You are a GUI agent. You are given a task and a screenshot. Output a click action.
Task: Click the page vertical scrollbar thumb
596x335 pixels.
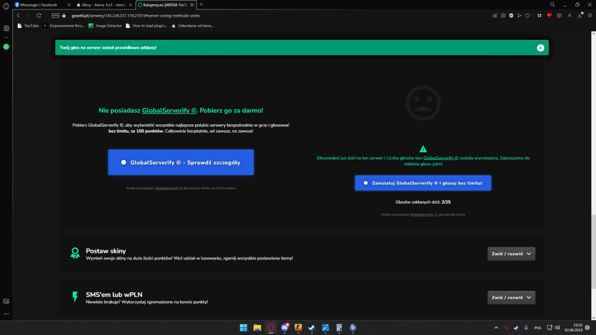[x=594, y=251]
